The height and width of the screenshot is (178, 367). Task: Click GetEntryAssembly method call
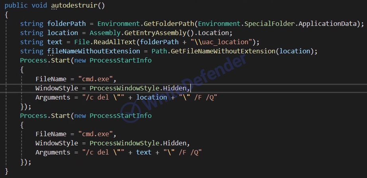click(x=155, y=33)
